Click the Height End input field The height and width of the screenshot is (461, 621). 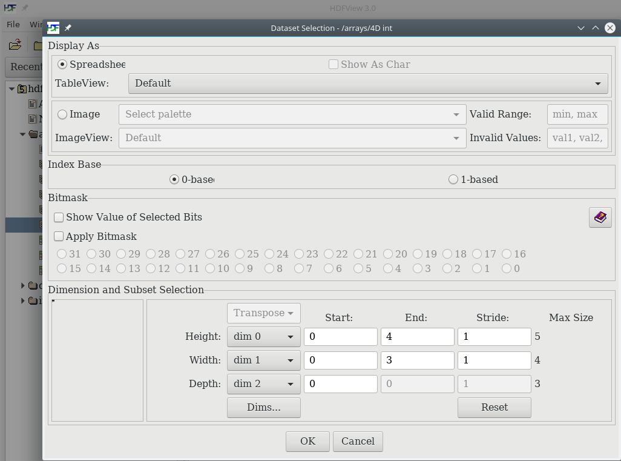pyautogui.click(x=418, y=337)
